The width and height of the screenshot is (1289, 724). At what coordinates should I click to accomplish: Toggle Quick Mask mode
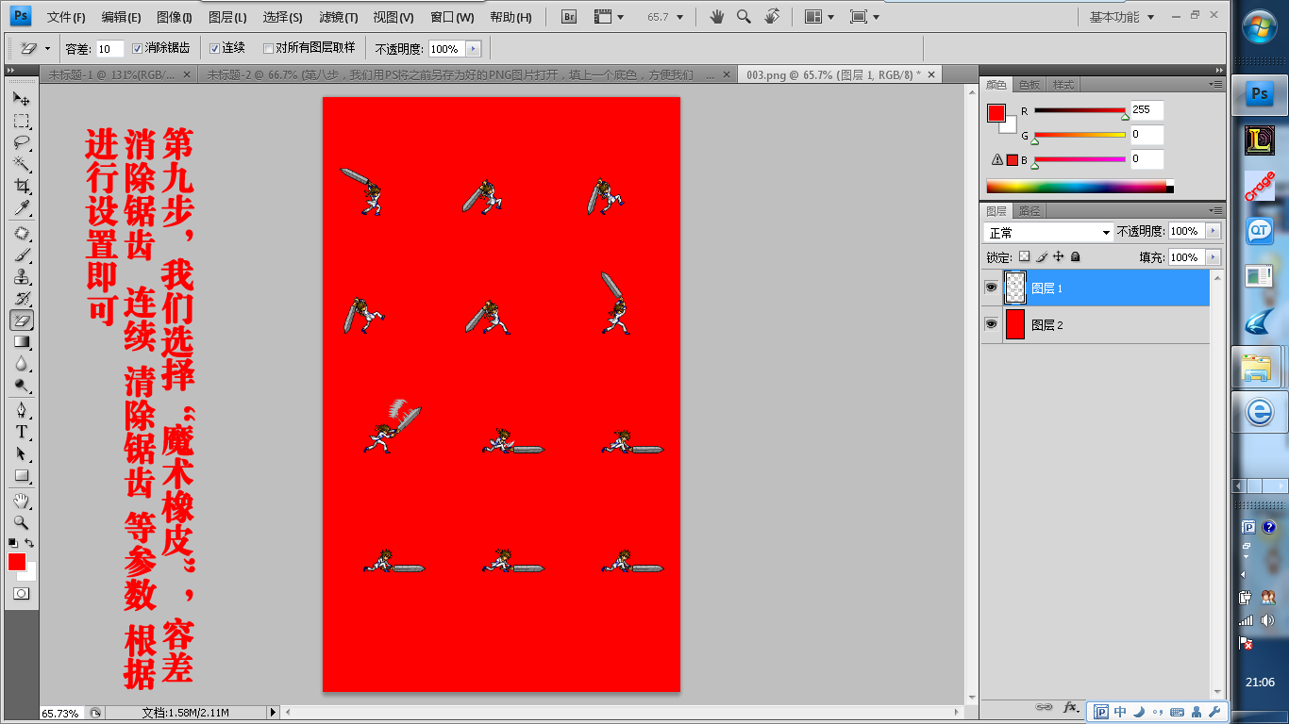click(x=21, y=594)
